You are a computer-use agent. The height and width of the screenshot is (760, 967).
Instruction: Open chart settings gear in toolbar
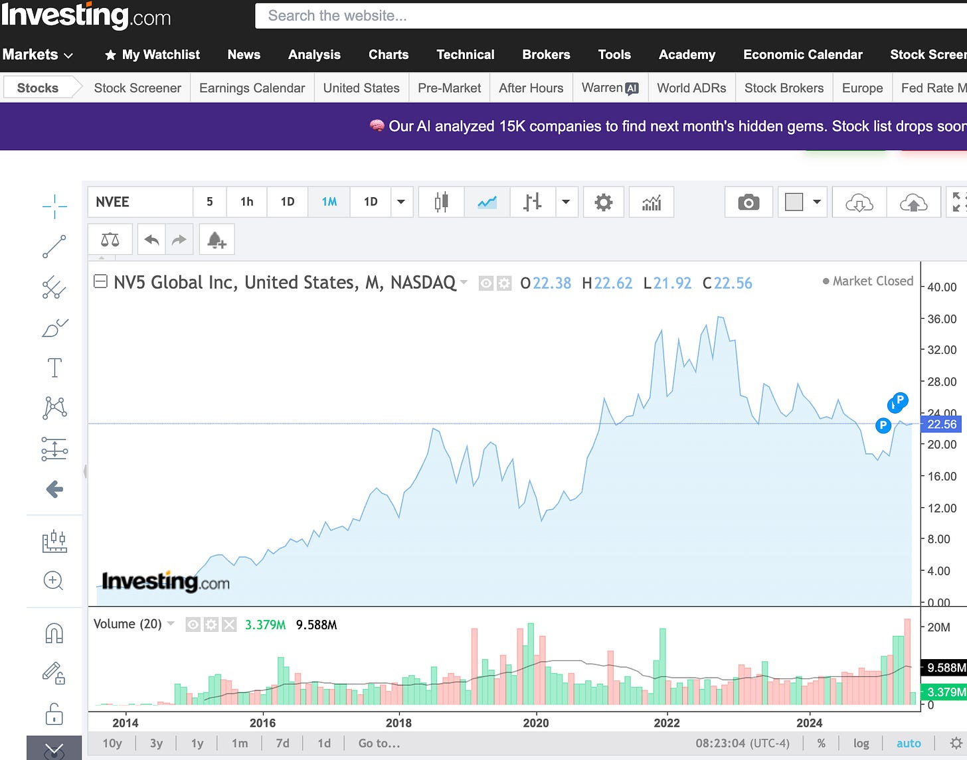point(603,202)
